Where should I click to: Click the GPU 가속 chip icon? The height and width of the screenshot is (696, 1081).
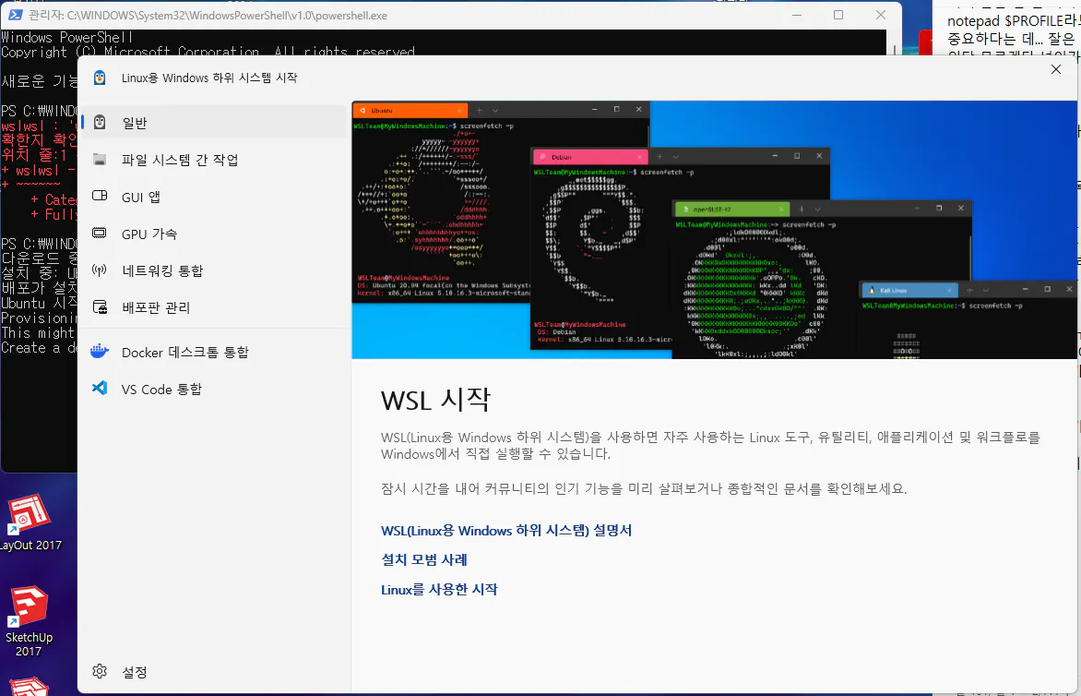click(x=100, y=234)
